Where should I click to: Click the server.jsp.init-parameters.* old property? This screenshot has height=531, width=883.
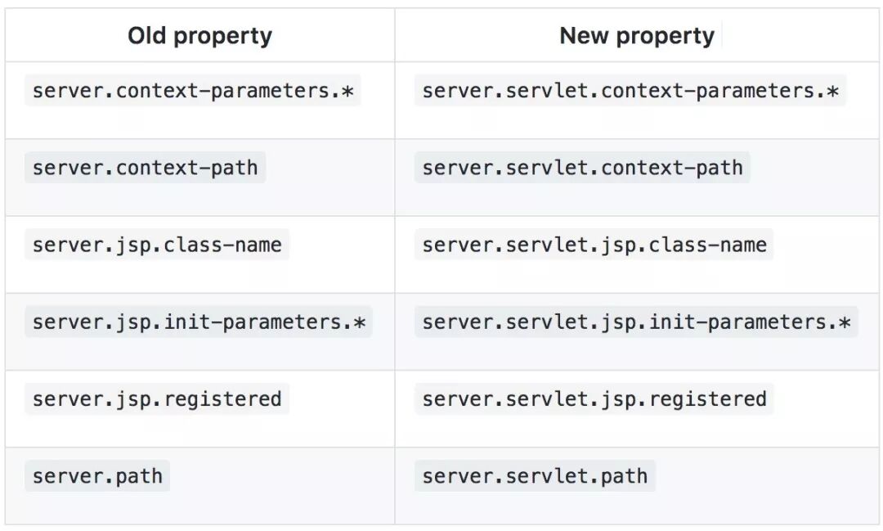(199, 322)
